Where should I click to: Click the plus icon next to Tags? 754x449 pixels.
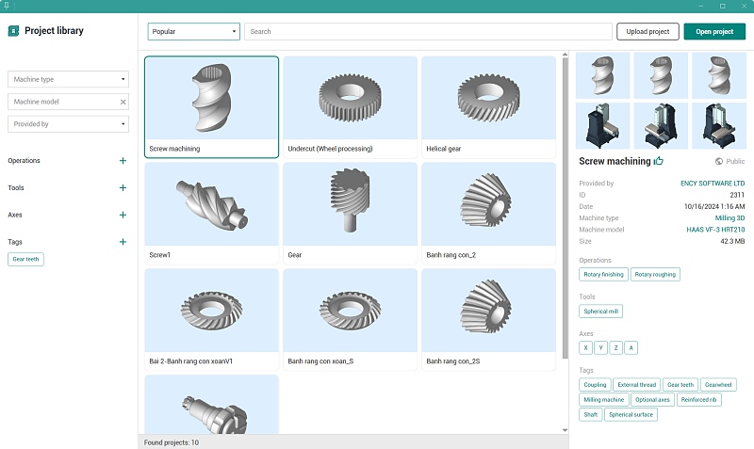(123, 242)
